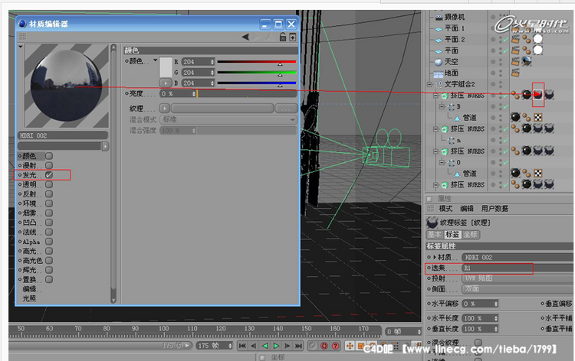
Task: Collapse the B spline node in object tree
Action: coord(442,107)
